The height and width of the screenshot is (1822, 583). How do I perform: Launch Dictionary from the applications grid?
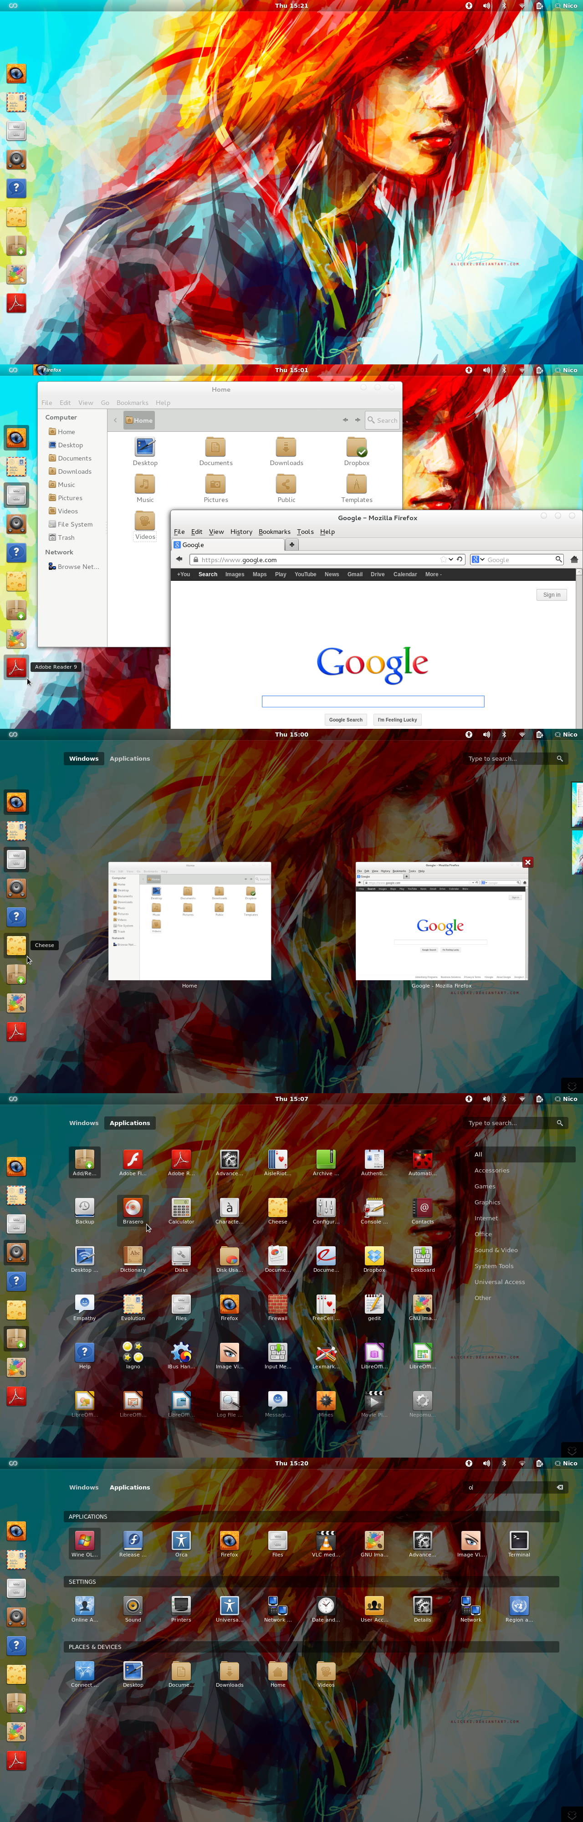tap(133, 1259)
